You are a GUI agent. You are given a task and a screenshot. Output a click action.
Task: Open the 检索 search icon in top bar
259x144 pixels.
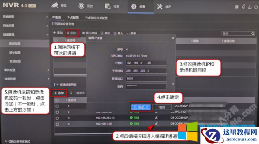[x=108, y=6]
